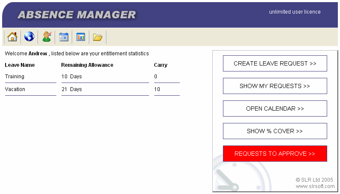
Task: Visit the www.slrsoft.com link
Action: click(x=315, y=186)
